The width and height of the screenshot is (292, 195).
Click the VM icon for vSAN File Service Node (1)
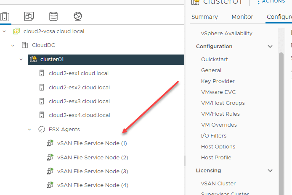tap(50, 143)
